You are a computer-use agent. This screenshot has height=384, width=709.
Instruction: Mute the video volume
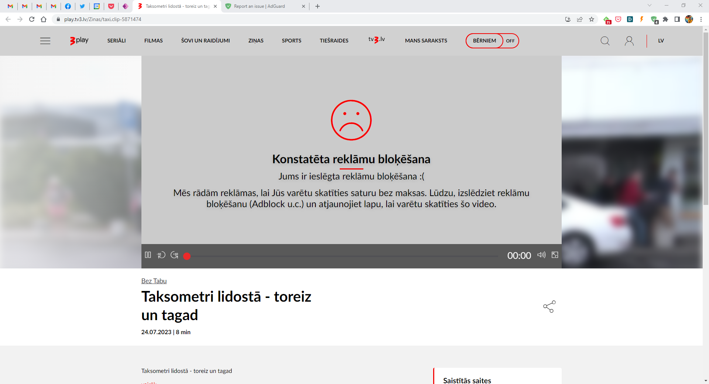click(541, 255)
